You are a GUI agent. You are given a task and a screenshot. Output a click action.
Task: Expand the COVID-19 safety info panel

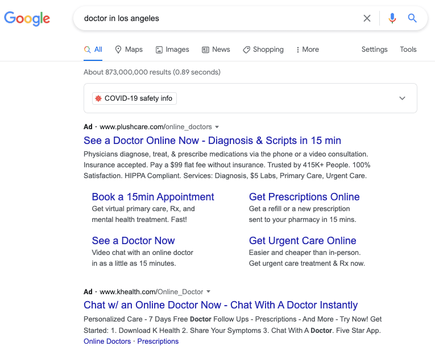tap(402, 98)
